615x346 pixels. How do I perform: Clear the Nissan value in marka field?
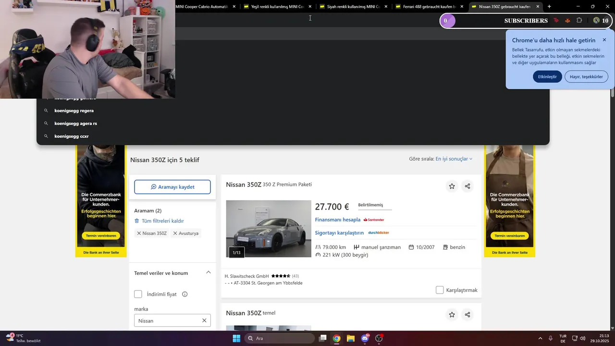point(204,321)
